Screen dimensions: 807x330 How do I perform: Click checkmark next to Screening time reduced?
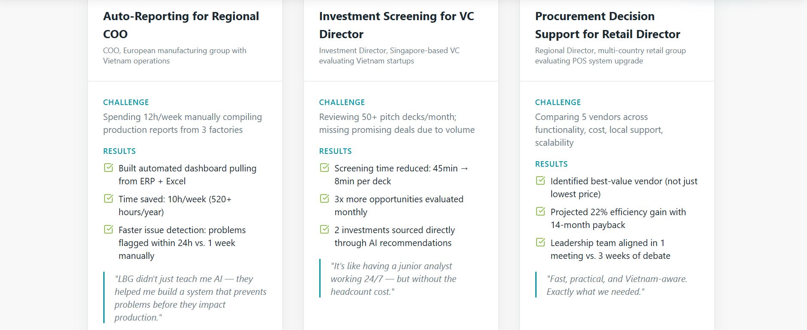tap(324, 168)
